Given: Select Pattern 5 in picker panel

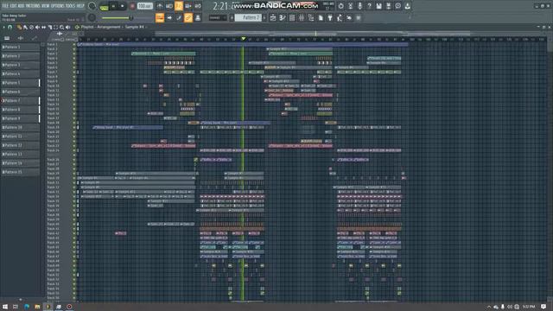Looking at the screenshot, I should (21, 83).
